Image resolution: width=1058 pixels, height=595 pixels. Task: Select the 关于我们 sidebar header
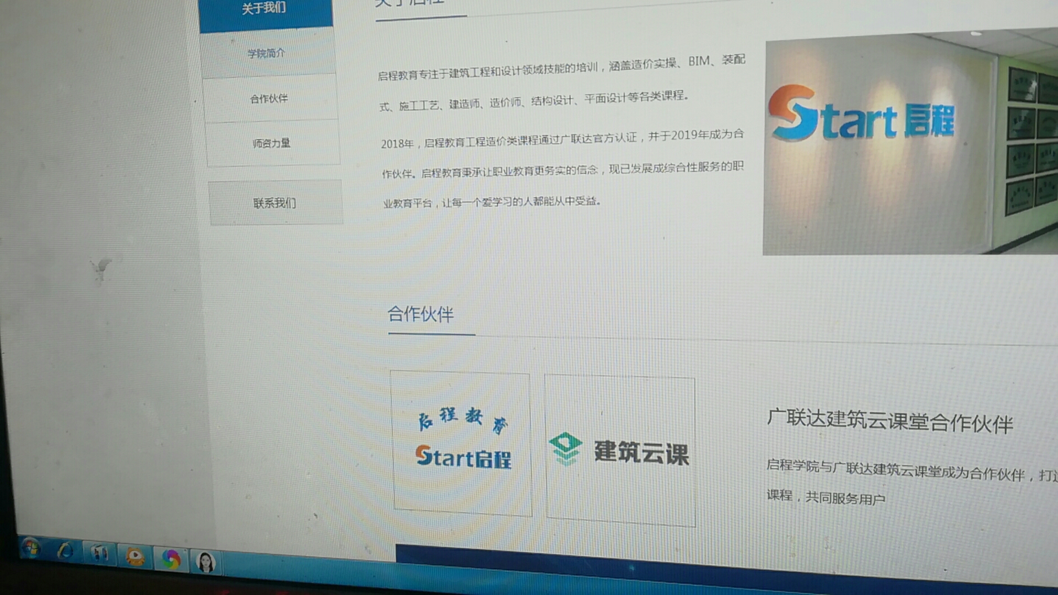(x=265, y=12)
